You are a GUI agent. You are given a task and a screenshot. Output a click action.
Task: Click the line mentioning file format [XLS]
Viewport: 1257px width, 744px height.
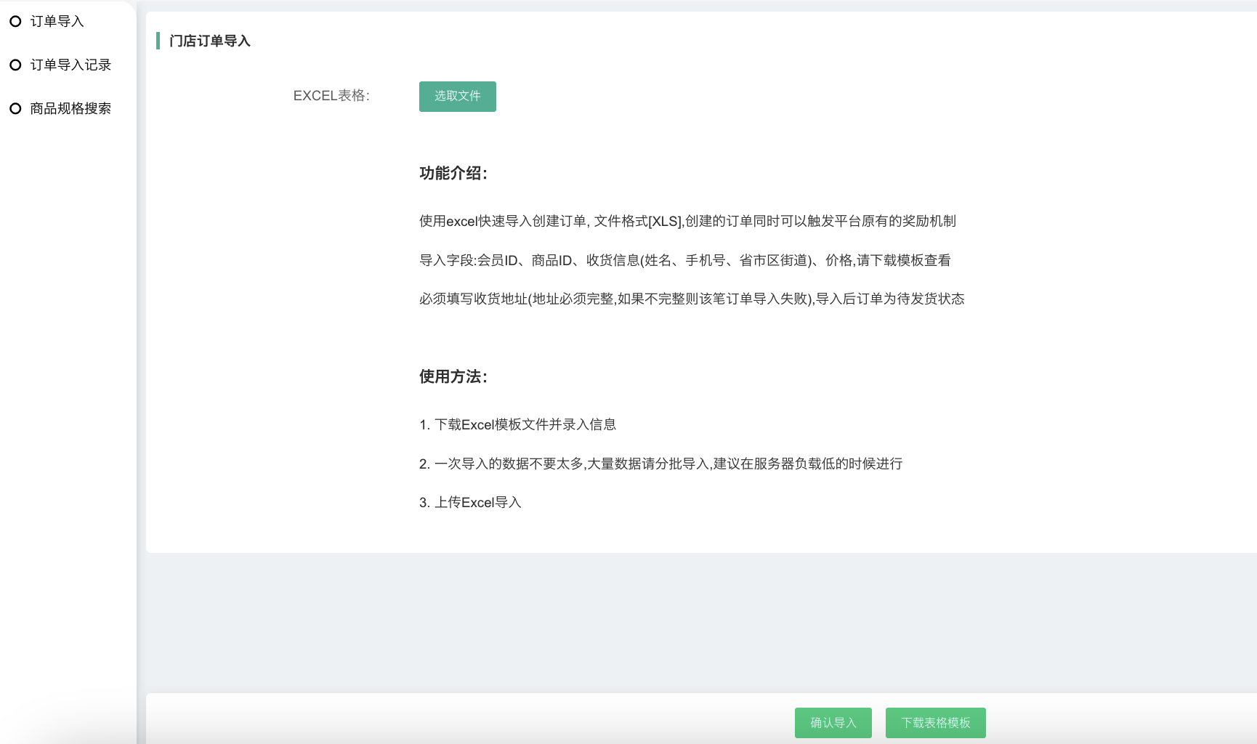[x=687, y=222]
